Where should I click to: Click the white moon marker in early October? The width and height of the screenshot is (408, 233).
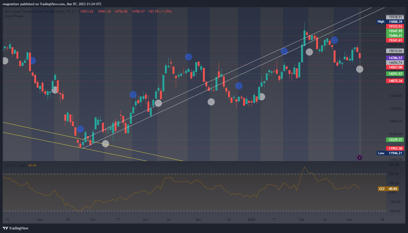click(x=105, y=144)
